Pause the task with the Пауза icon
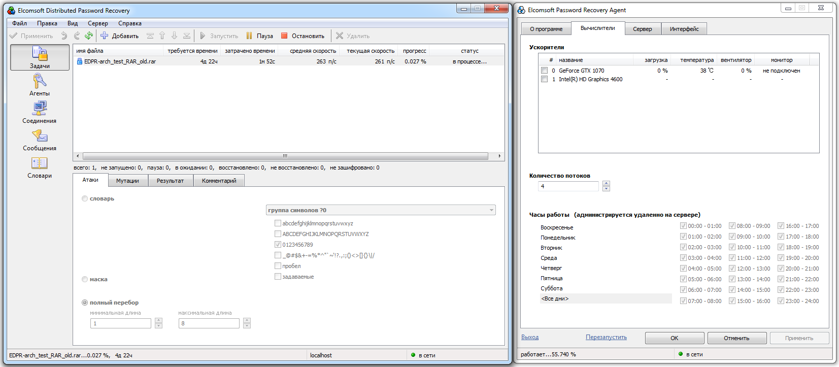Image resolution: width=839 pixels, height=367 pixels. point(249,36)
